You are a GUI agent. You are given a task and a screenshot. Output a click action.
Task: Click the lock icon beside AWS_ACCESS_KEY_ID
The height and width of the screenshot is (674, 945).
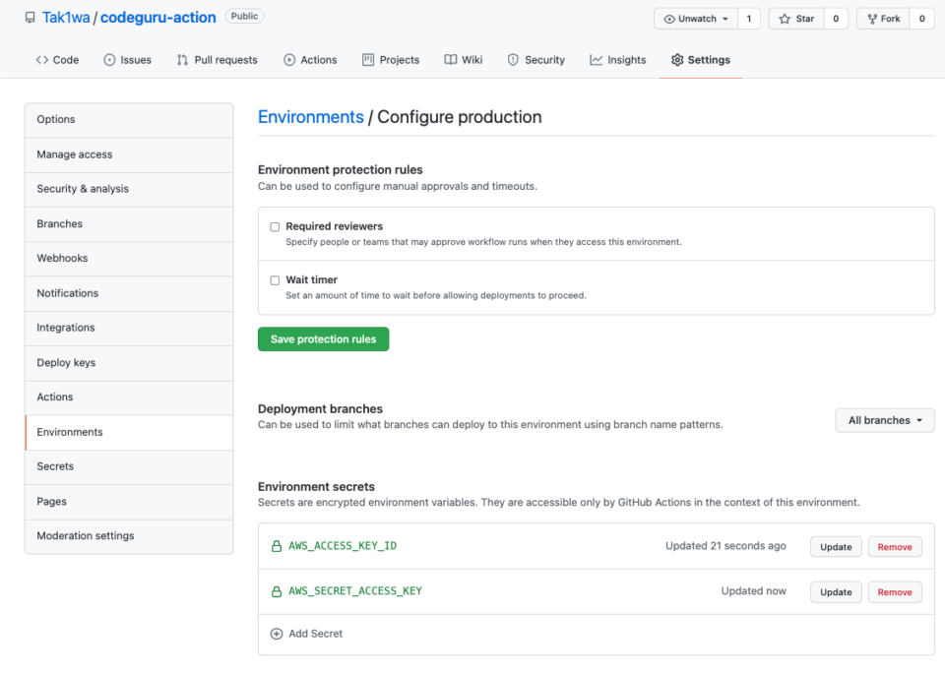point(279,545)
